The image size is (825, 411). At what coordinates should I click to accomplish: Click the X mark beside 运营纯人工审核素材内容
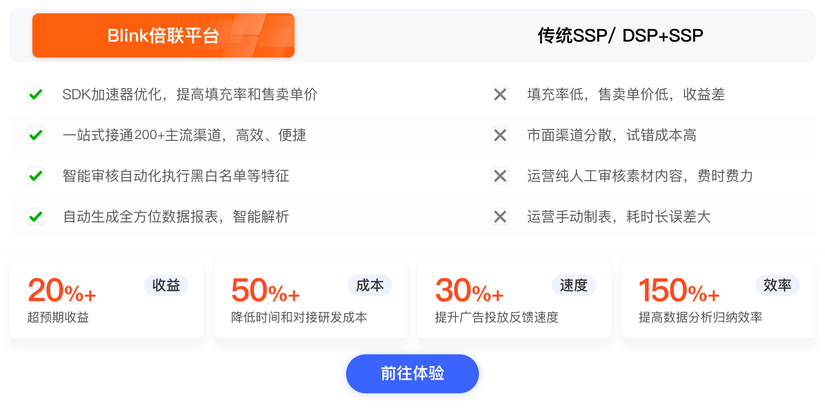click(500, 176)
